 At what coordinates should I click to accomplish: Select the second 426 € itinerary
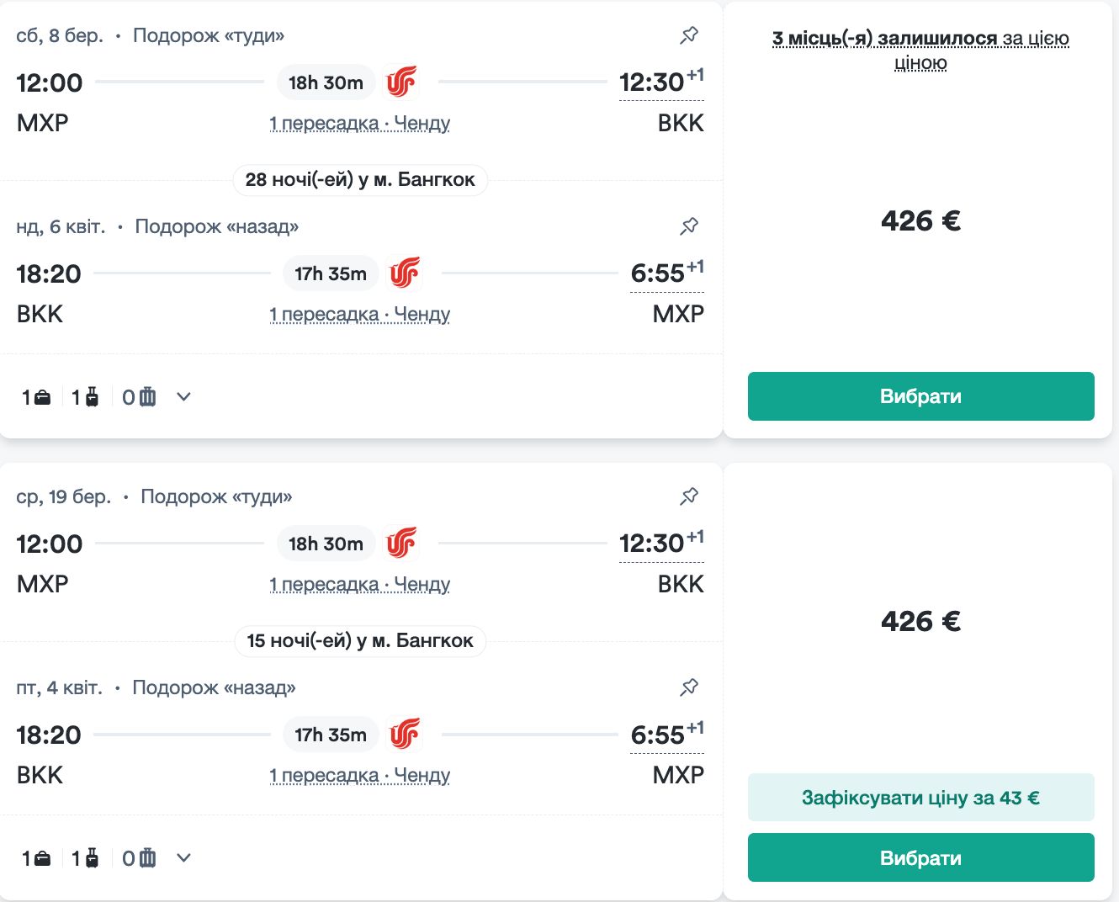tap(920, 857)
